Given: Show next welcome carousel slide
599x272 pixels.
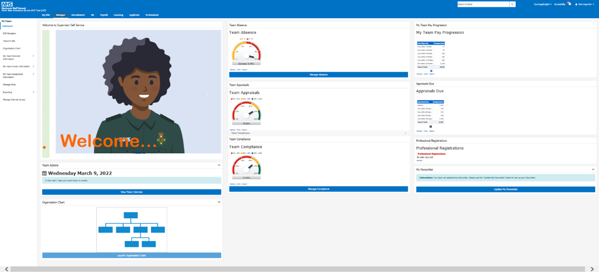Looking at the screenshot, I should [208, 94].
